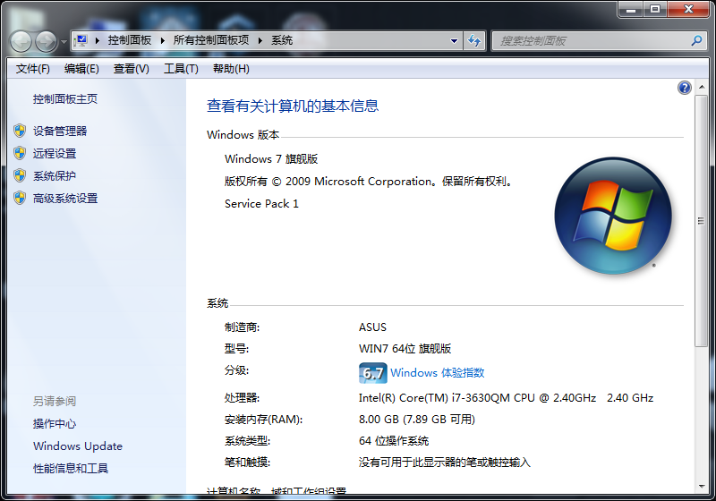Minimize the System window

point(631,9)
